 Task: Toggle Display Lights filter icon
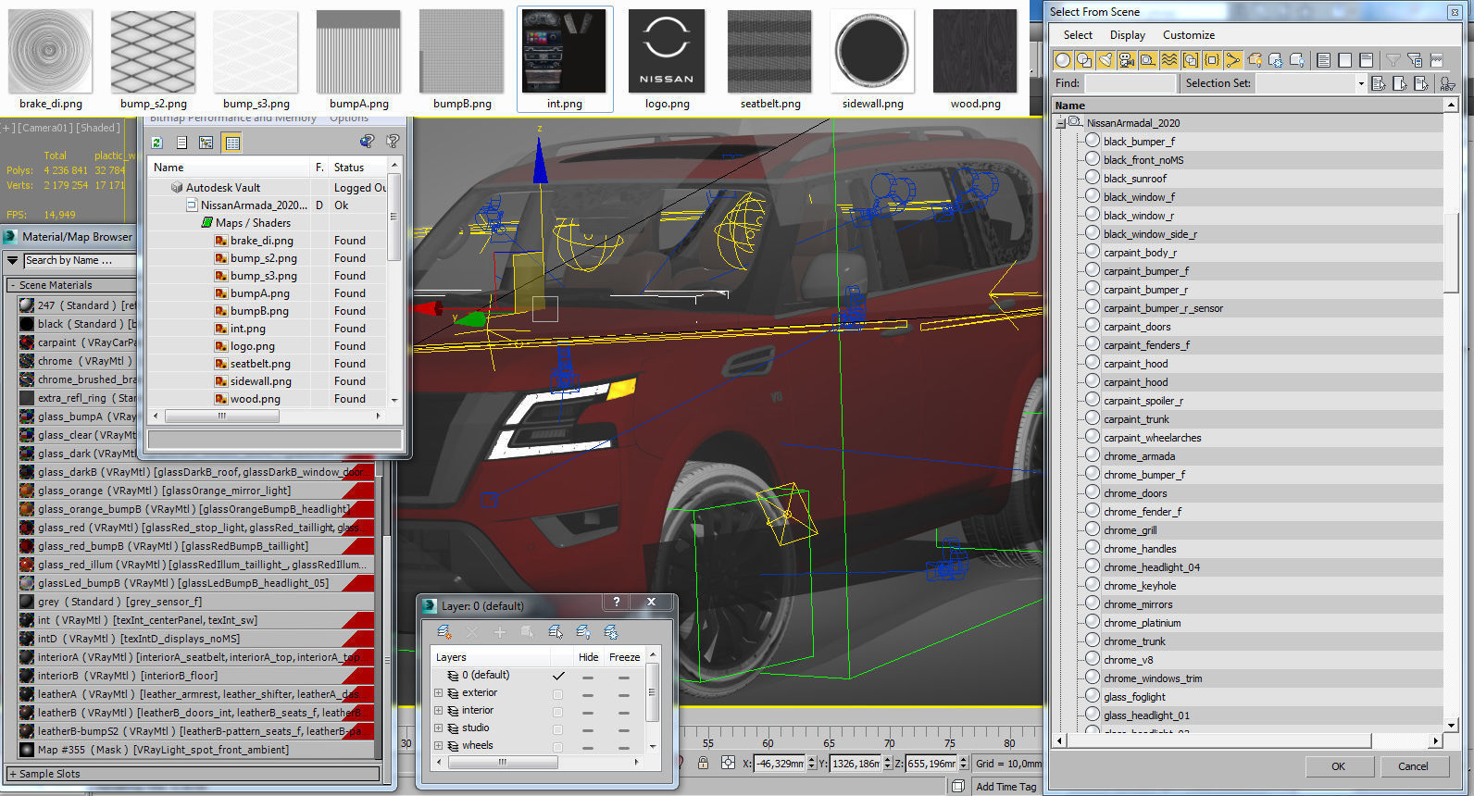point(1105,60)
